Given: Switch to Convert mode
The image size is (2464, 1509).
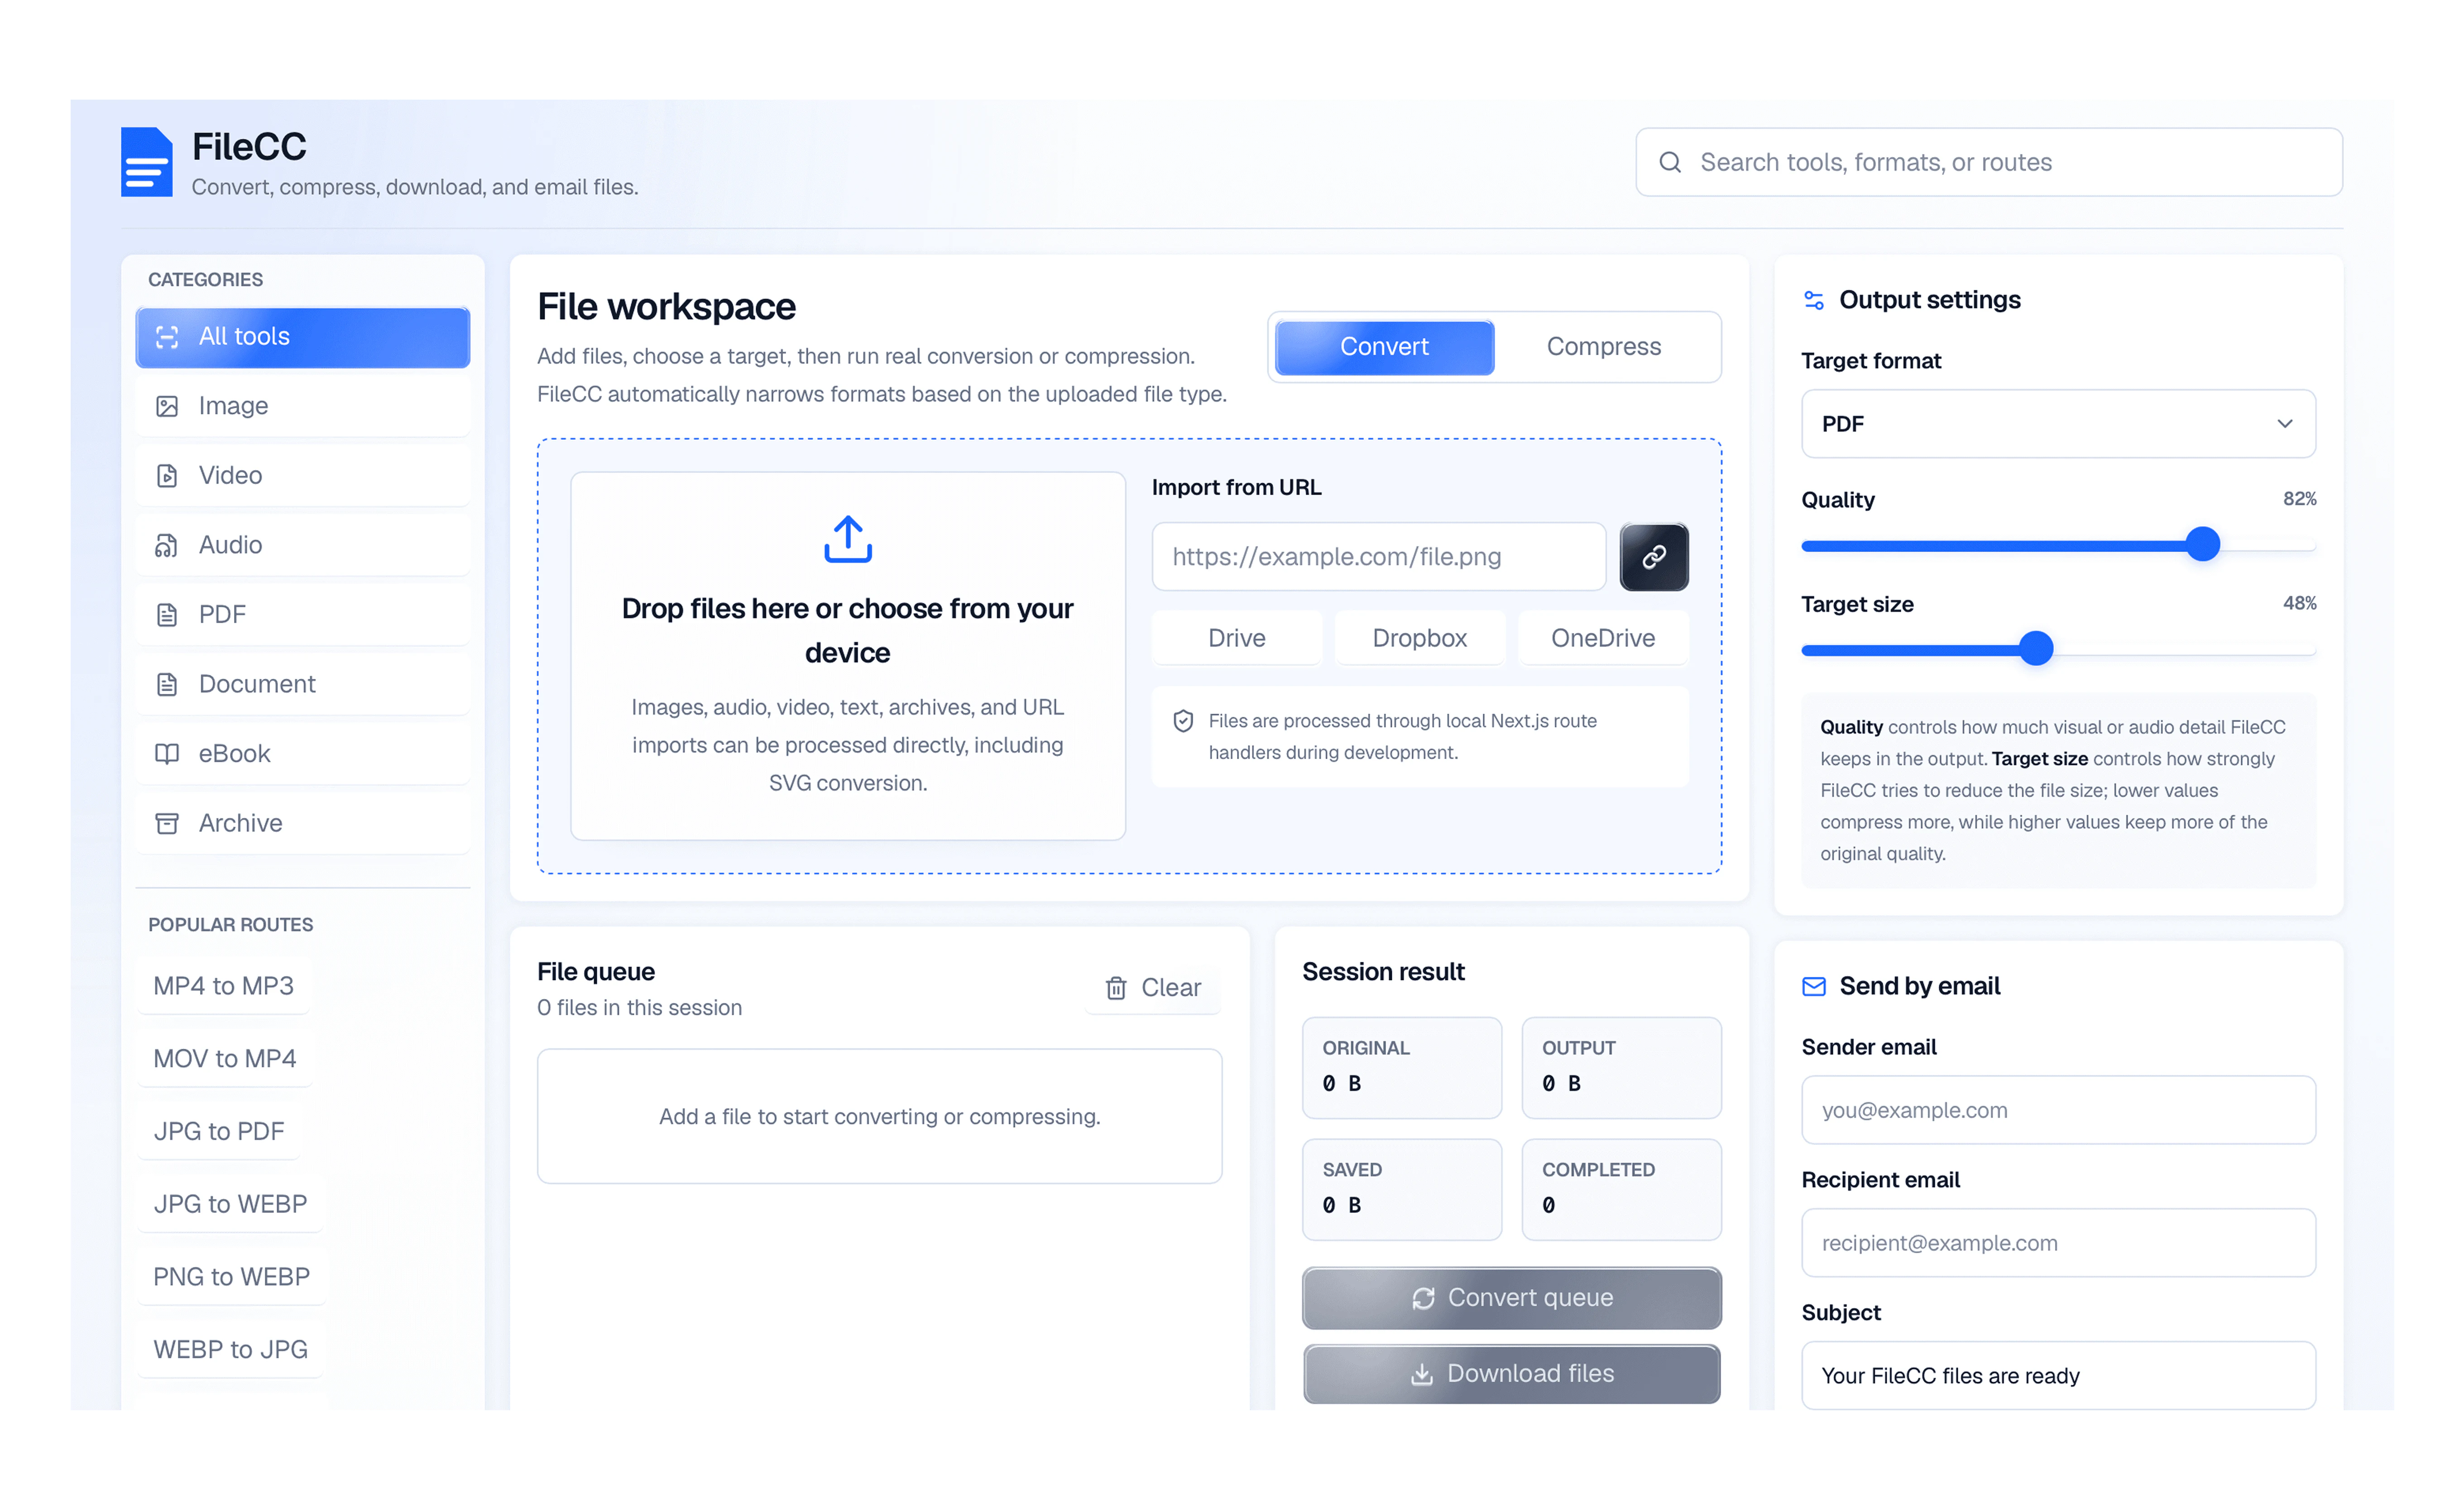Looking at the screenshot, I should [1384, 347].
